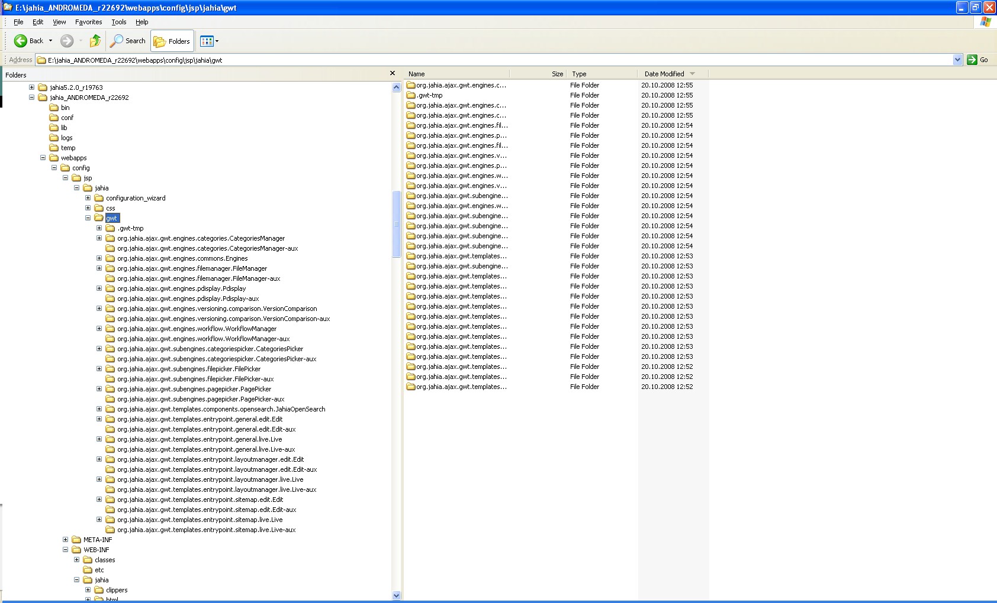Select WorkflowManager-aux folder in tree

click(x=203, y=339)
